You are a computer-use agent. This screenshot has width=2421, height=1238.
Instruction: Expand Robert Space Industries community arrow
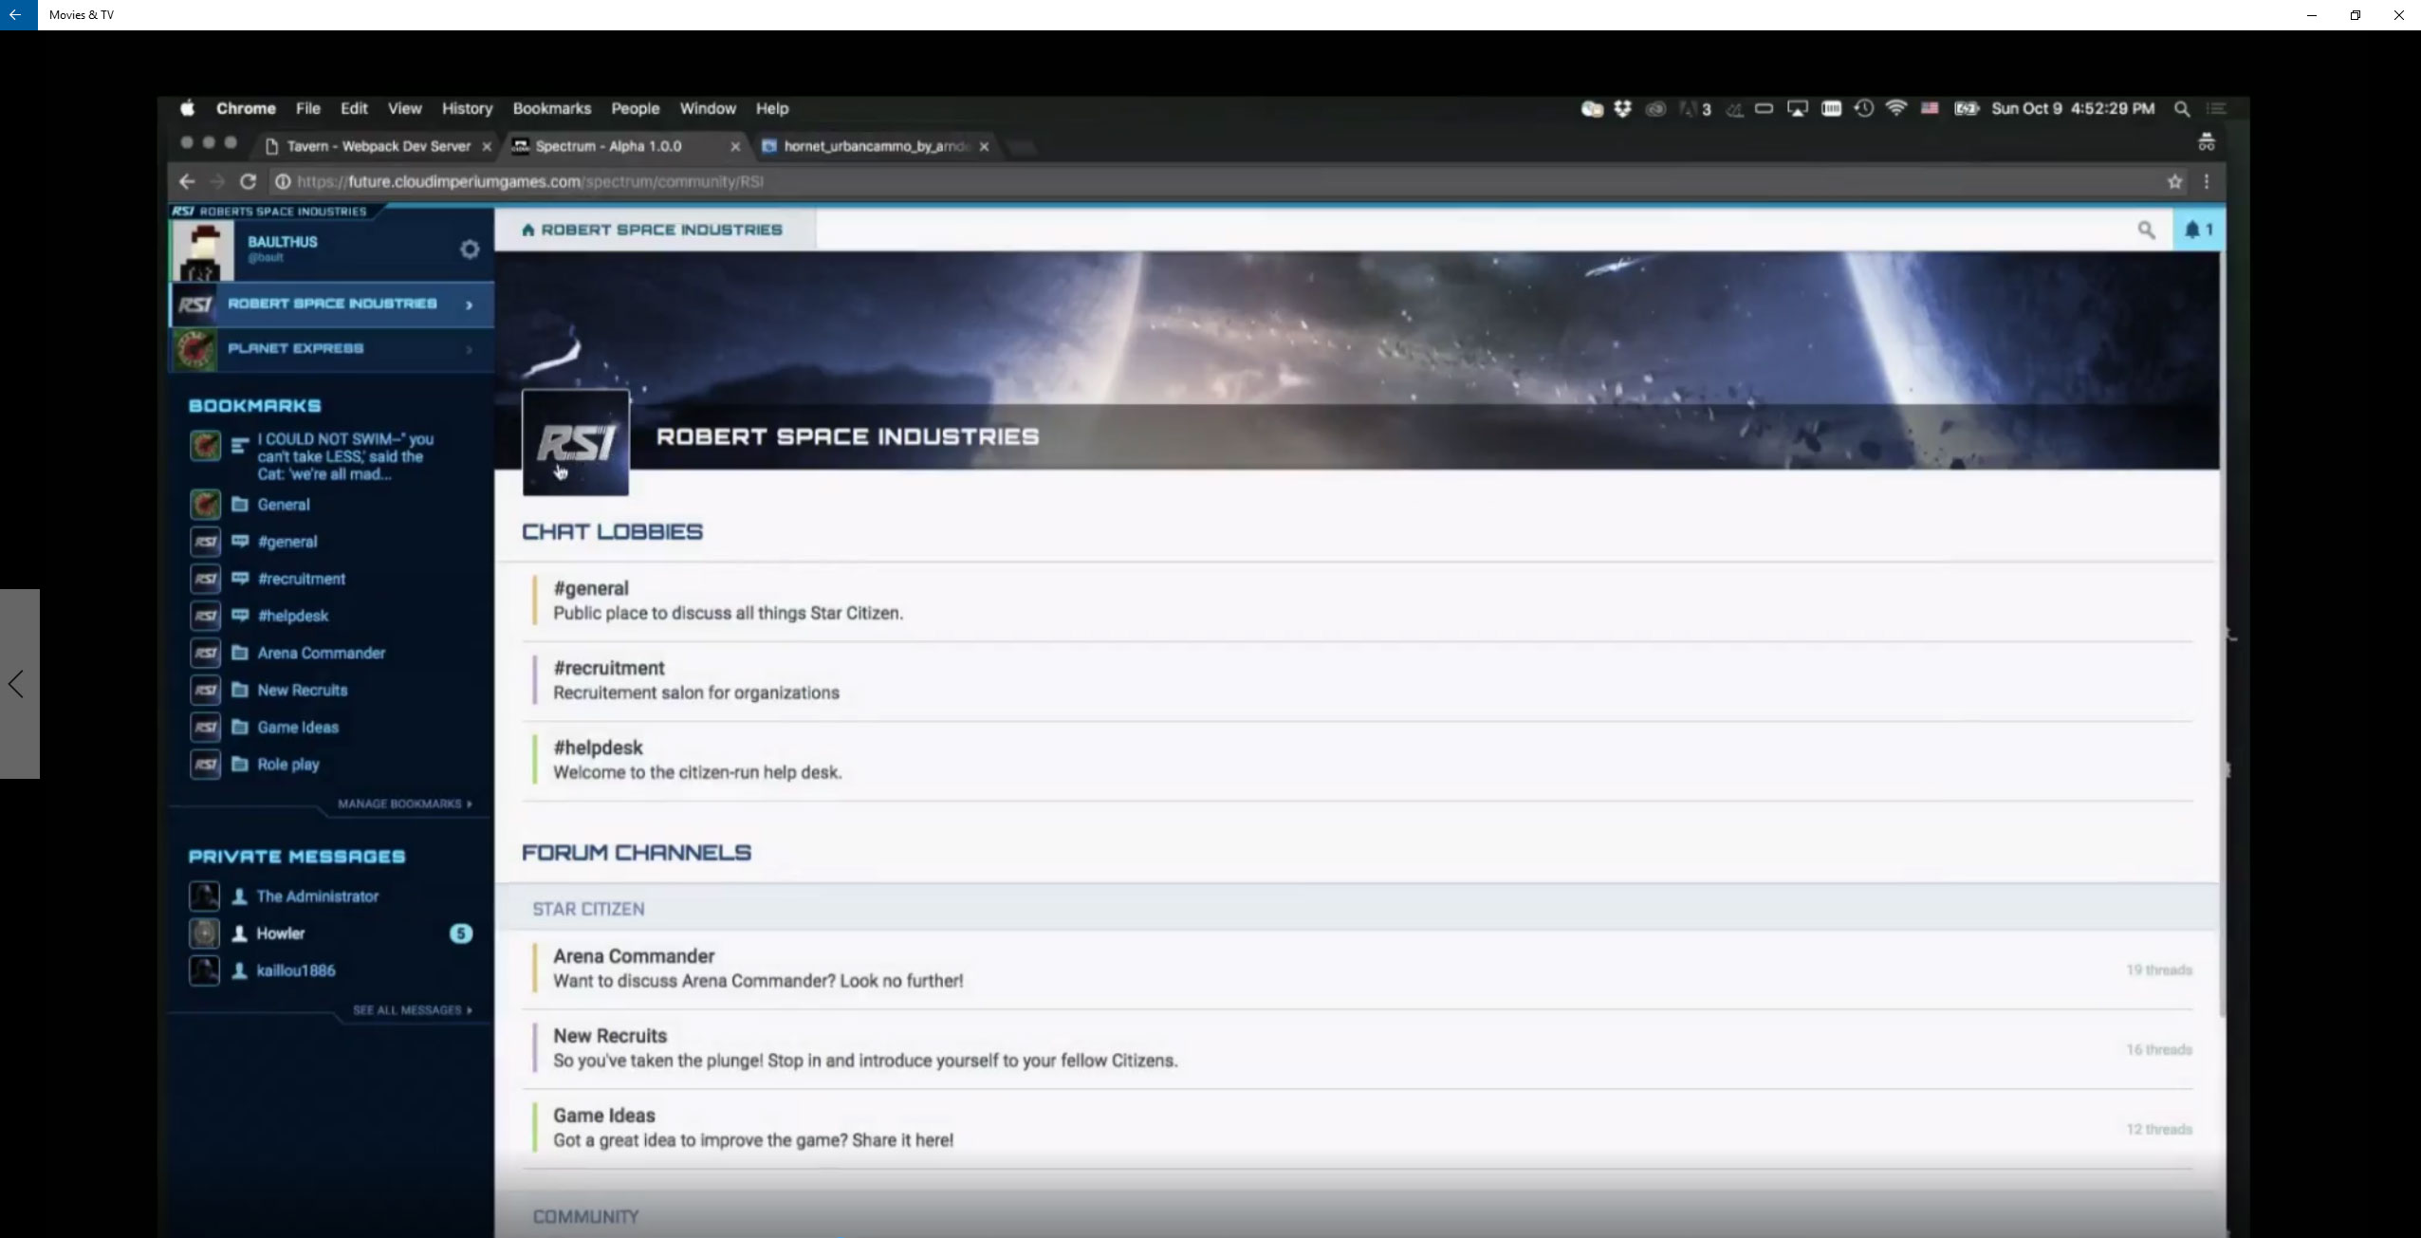(x=469, y=305)
